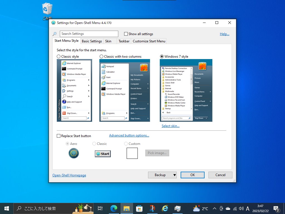Open Advanced button options... link

[129, 135]
